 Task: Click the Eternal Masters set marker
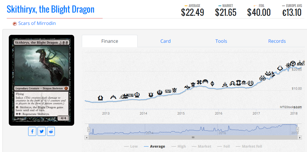point(238,83)
